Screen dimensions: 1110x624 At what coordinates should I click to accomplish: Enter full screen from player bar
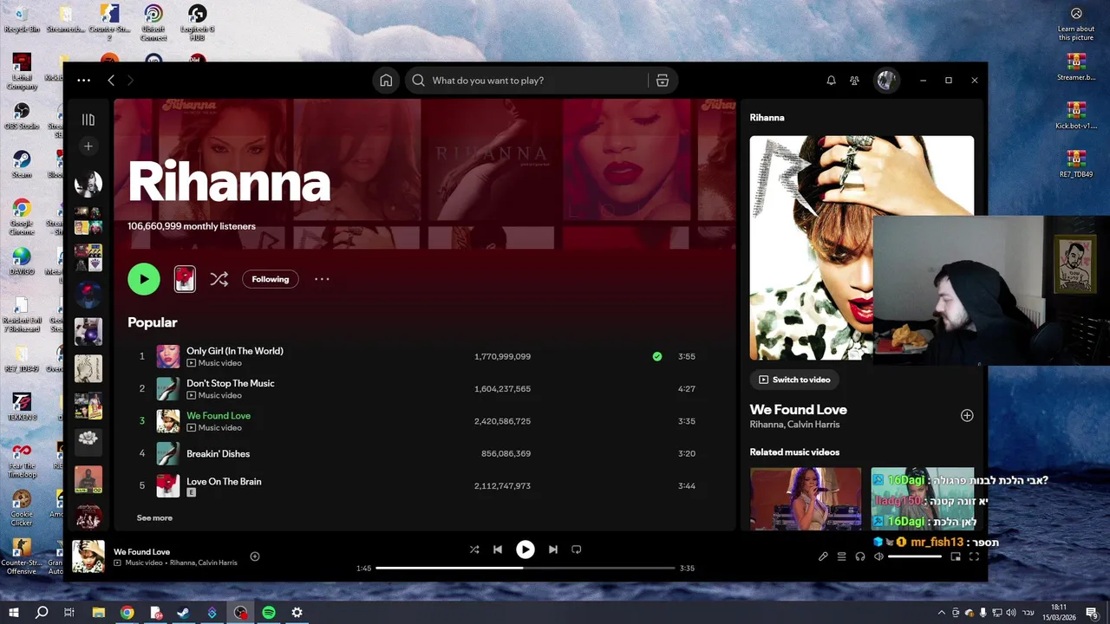click(x=974, y=556)
